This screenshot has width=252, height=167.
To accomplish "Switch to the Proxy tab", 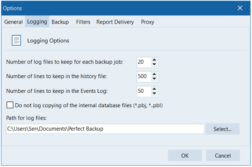I will [x=148, y=22].
